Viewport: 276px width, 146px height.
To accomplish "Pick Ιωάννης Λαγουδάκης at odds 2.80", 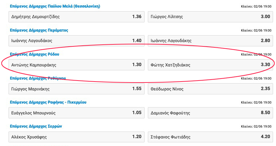I will point(210,41).
